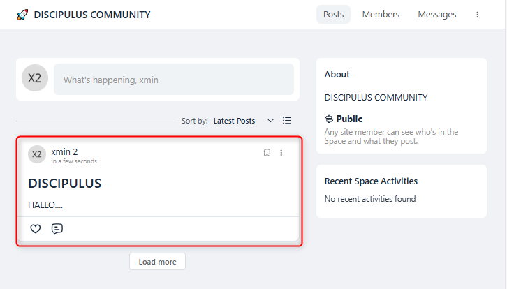Click the DISCIPULUS post title
507x289 pixels.
(x=65, y=184)
